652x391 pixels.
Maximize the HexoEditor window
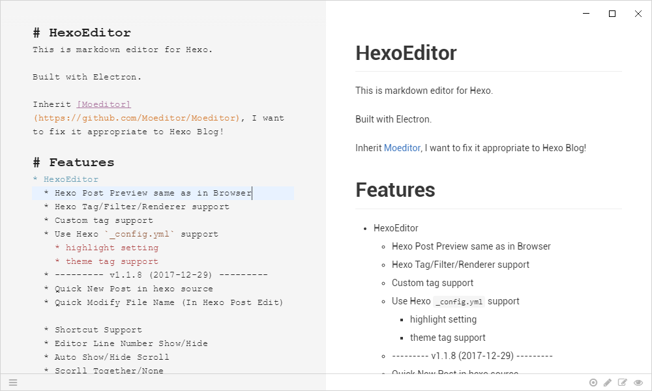coord(612,14)
